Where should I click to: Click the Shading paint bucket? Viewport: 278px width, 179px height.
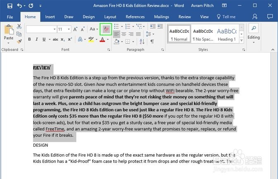point(116,42)
